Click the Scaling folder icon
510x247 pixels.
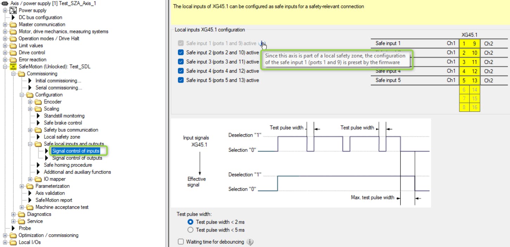[x=39, y=109]
